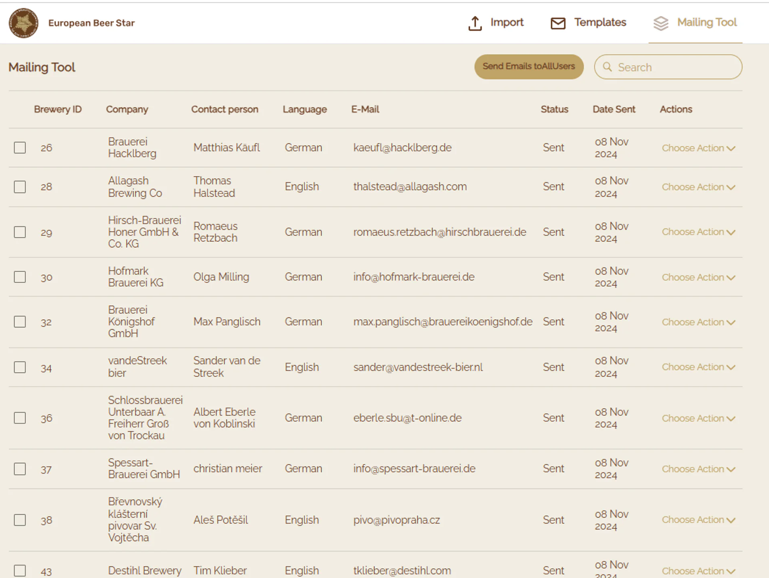The width and height of the screenshot is (769, 578).
Task: Select checkbox for Allagash Brewing Co row
Action: [20, 187]
